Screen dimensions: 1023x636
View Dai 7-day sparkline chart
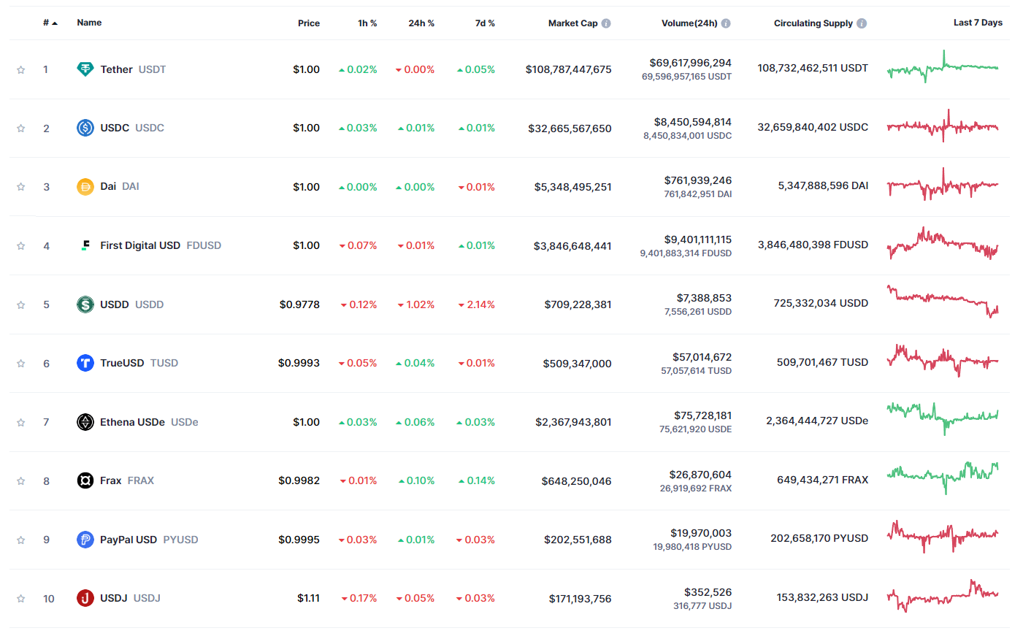point(943,184)
